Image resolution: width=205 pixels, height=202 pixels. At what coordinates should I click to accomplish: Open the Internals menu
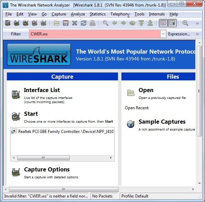coord(157,14)
